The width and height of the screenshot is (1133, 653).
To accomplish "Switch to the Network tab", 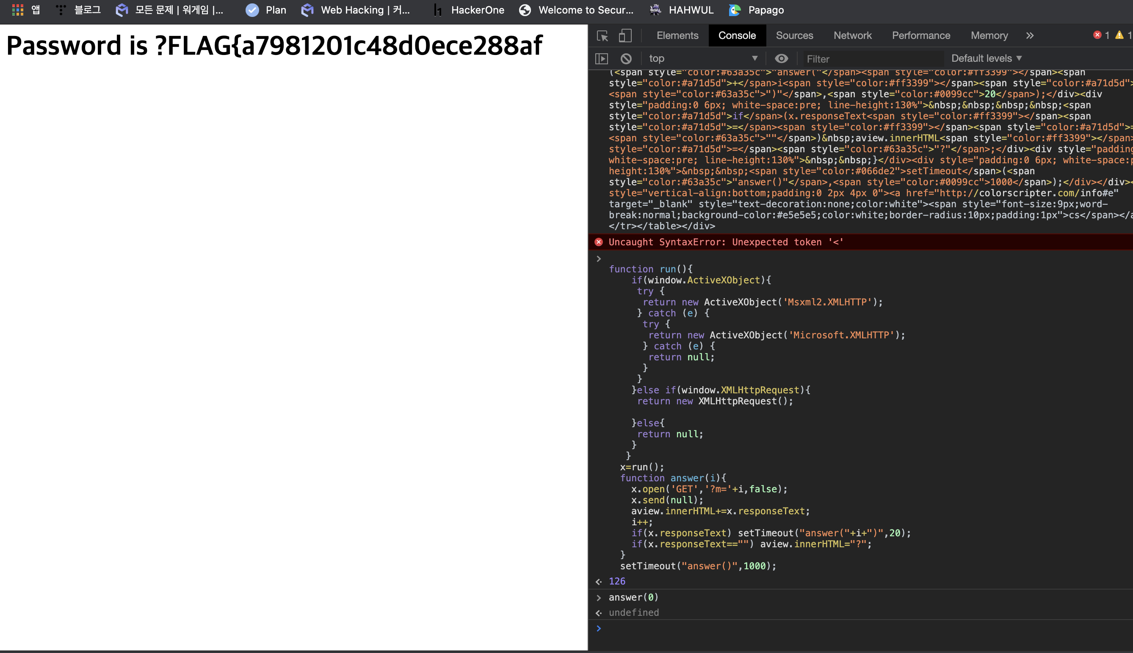I will (x=852, y=36).
